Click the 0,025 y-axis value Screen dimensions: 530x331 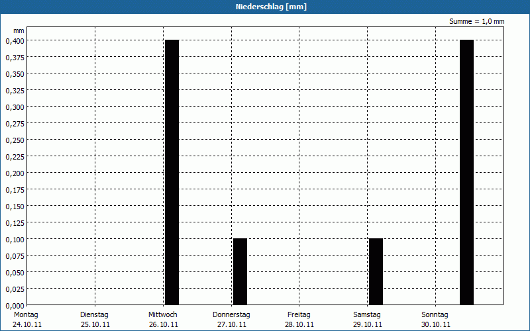pyautogui.click(x=15, y=289)
